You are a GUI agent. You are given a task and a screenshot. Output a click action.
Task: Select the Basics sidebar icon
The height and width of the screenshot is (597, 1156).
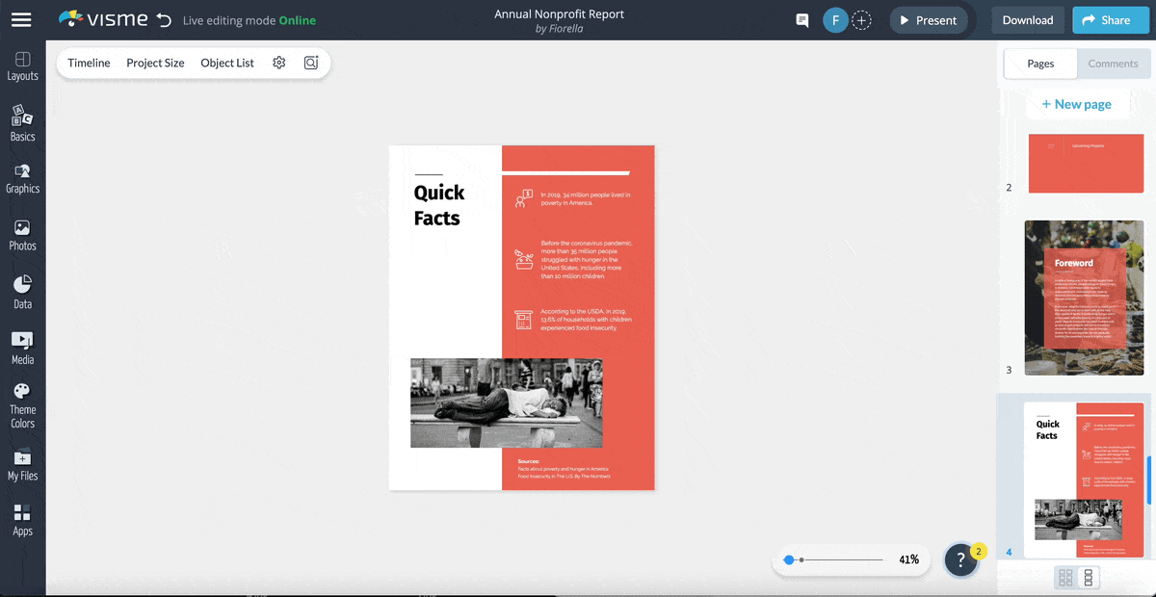22,123
